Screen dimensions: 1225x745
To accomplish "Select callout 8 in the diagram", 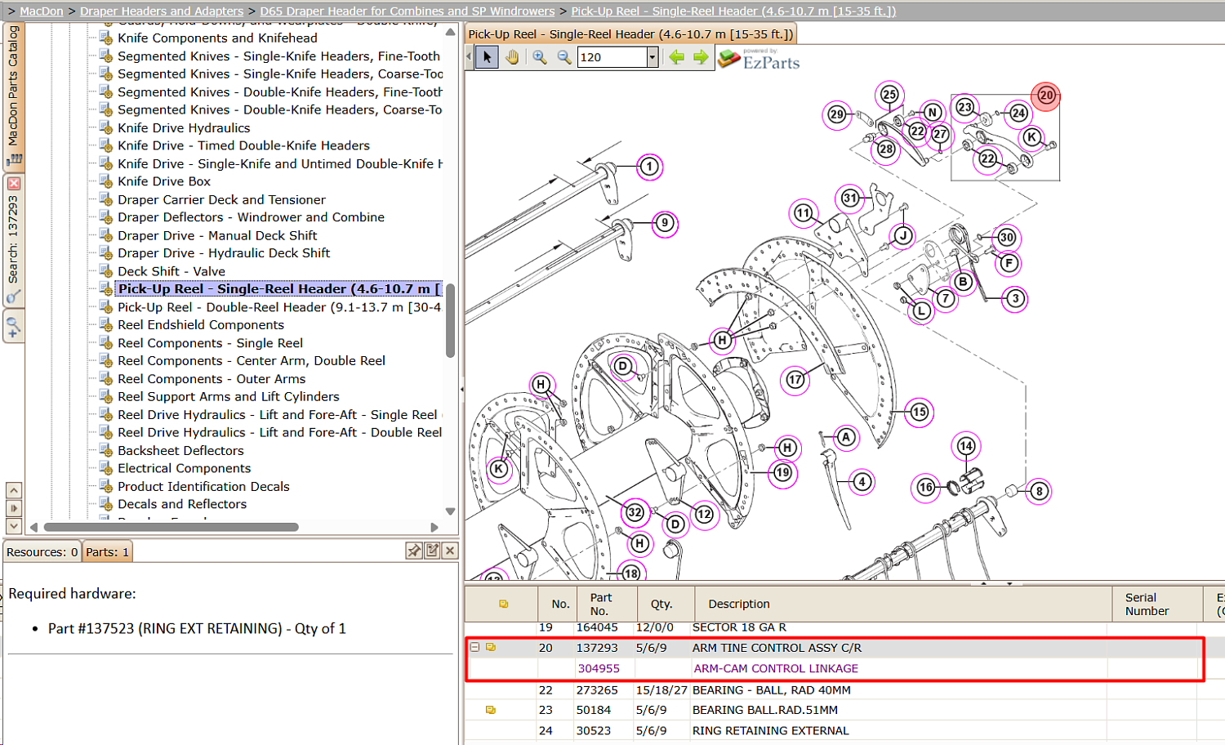I will tap(1039, 491).
